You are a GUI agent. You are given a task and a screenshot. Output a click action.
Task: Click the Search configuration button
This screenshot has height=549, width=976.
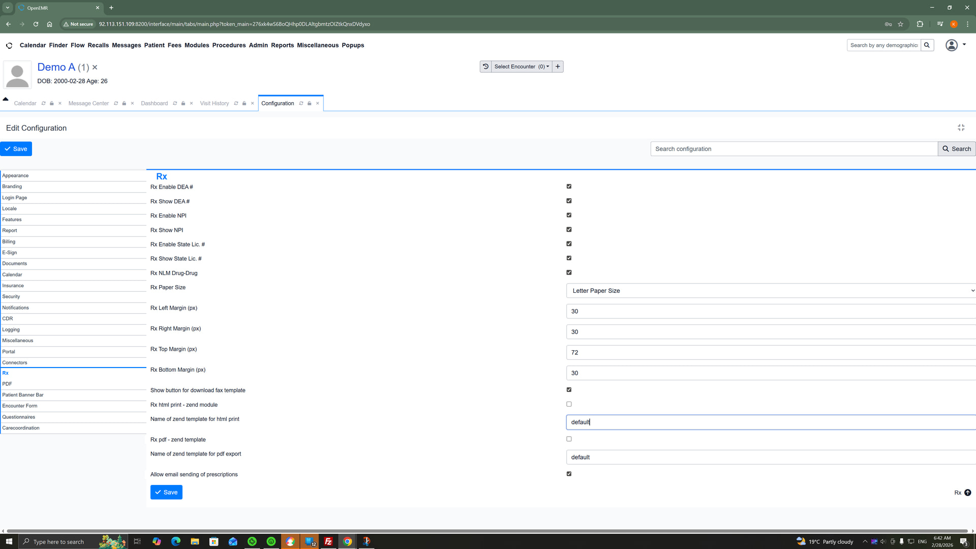pos(956,149)
